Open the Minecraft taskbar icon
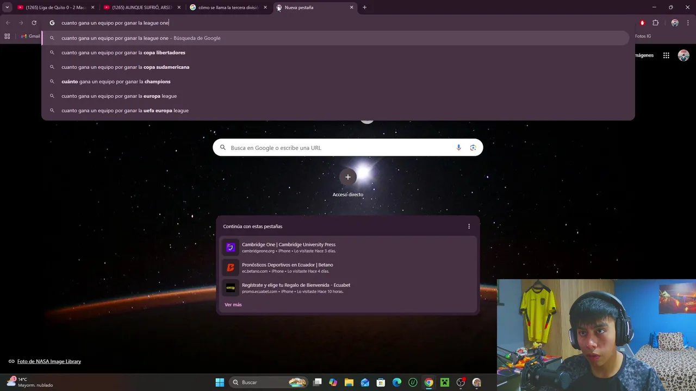Screen dimensions: 696x391 (445, 382)
